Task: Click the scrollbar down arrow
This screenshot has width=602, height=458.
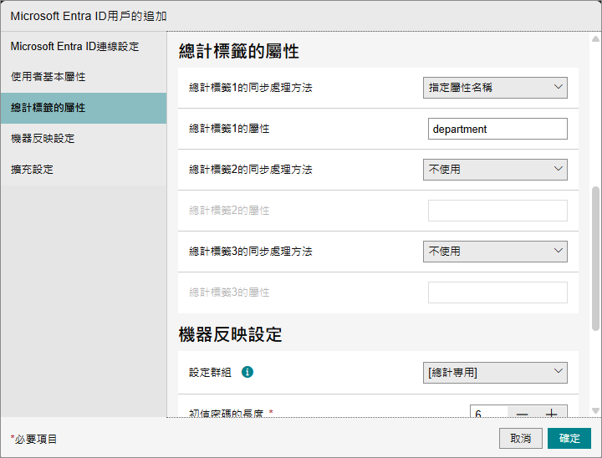Action: click(595, 410)
